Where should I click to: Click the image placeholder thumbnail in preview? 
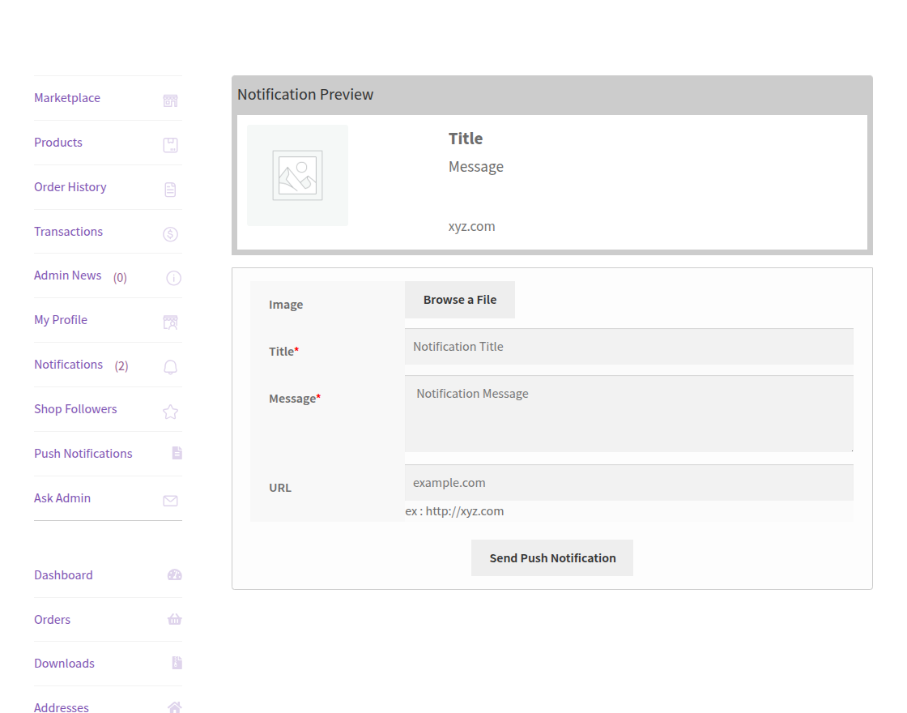pos(297,175)
